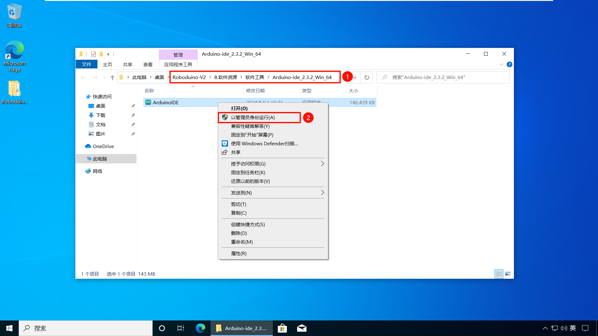This screenshot has height=336, width=598.
Task: Choose 共享 in the context menu
Action: pyautogui.click(x=273, y=152)
